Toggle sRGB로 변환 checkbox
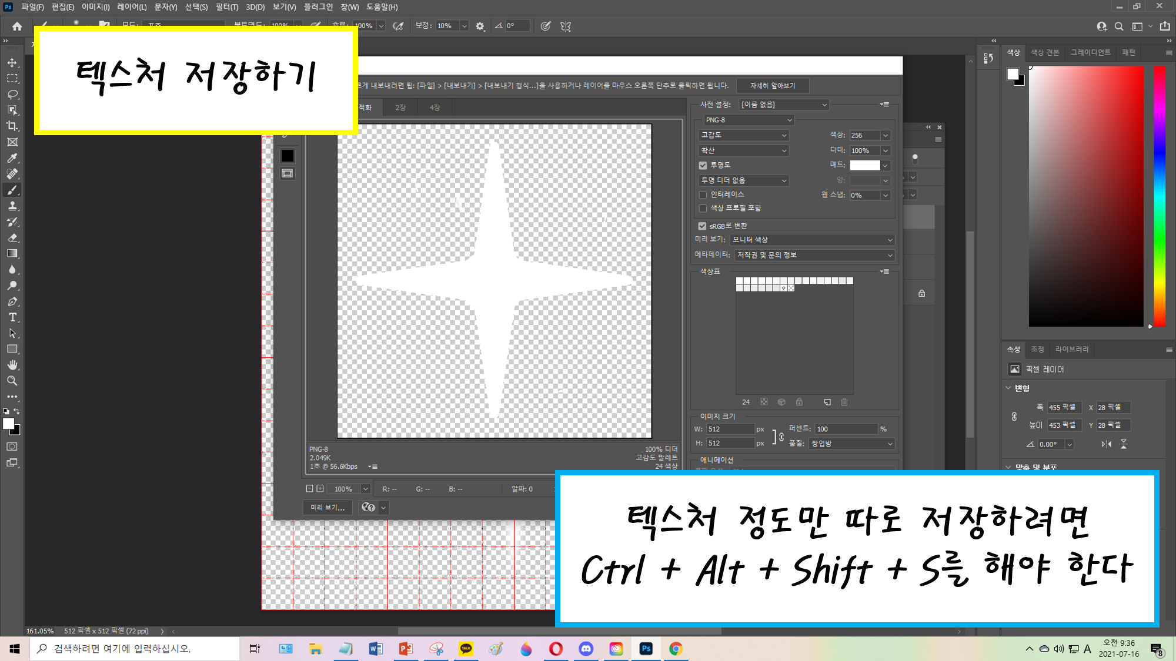Viewport: 1176px width, 661px height. point(702,226)
